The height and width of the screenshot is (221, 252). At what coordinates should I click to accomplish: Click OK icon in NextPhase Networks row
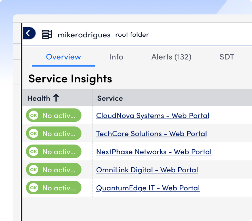coord(33,152)
